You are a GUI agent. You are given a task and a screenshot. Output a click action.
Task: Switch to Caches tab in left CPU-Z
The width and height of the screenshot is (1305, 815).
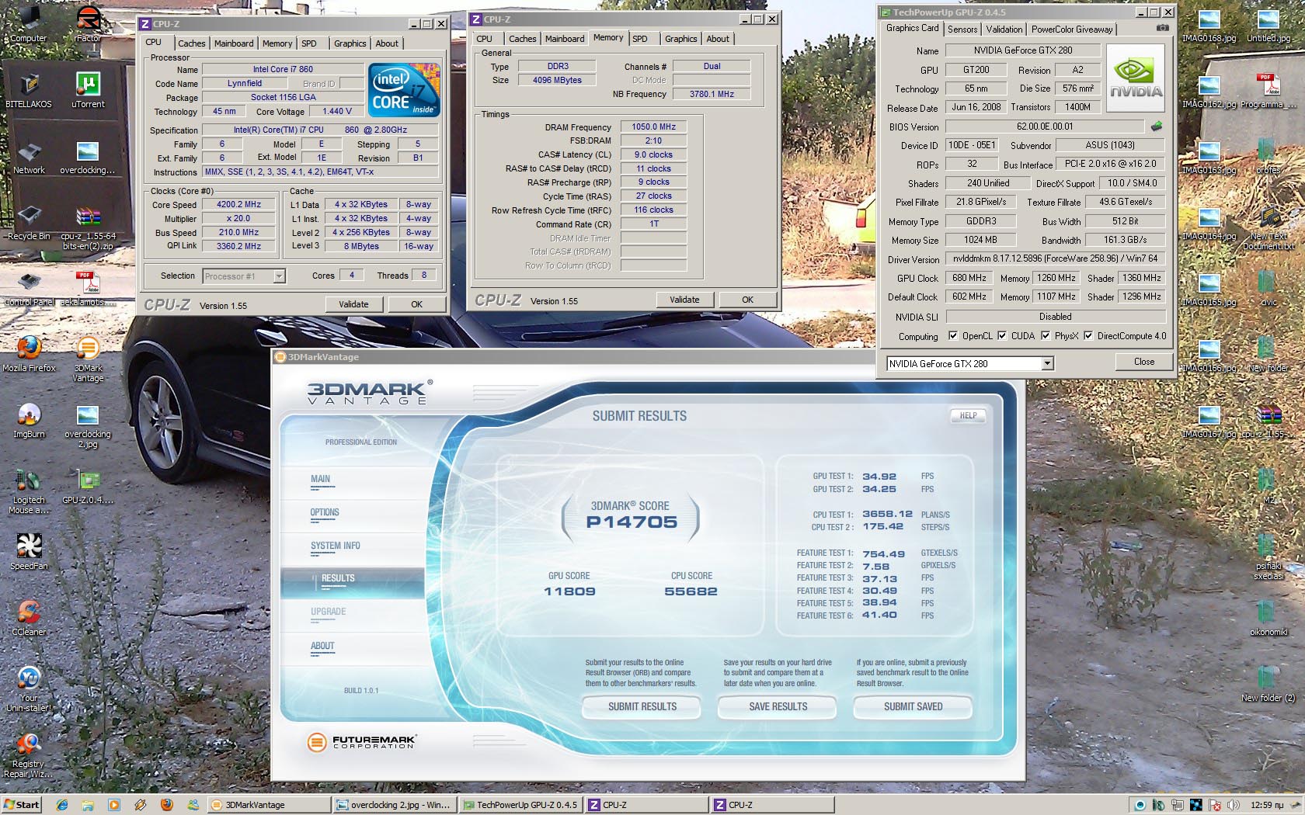tap(191, 43)
